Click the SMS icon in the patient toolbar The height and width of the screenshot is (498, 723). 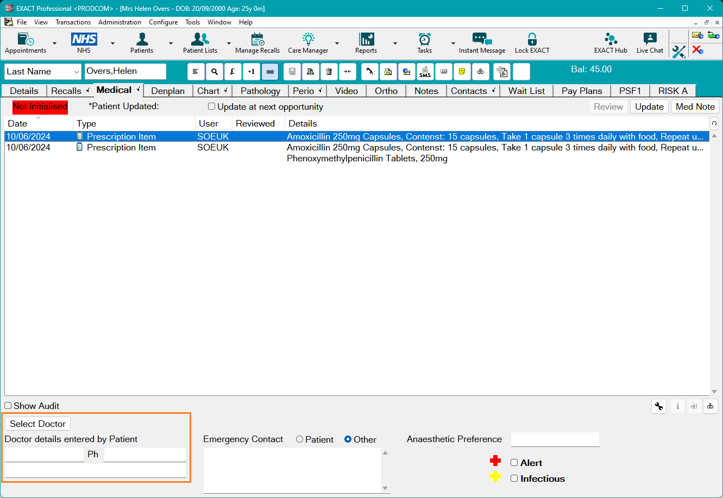(425, 71)
